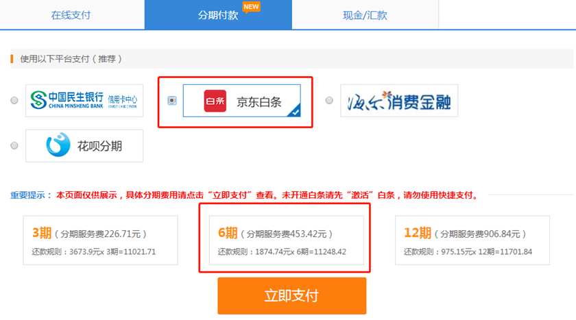
Task: Click the green Minsheng Bank emblem icon
Action: tap(38, 100)
